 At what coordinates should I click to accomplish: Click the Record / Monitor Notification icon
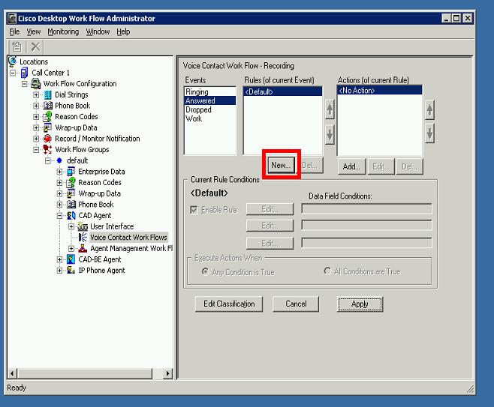(x=47, y=139)
